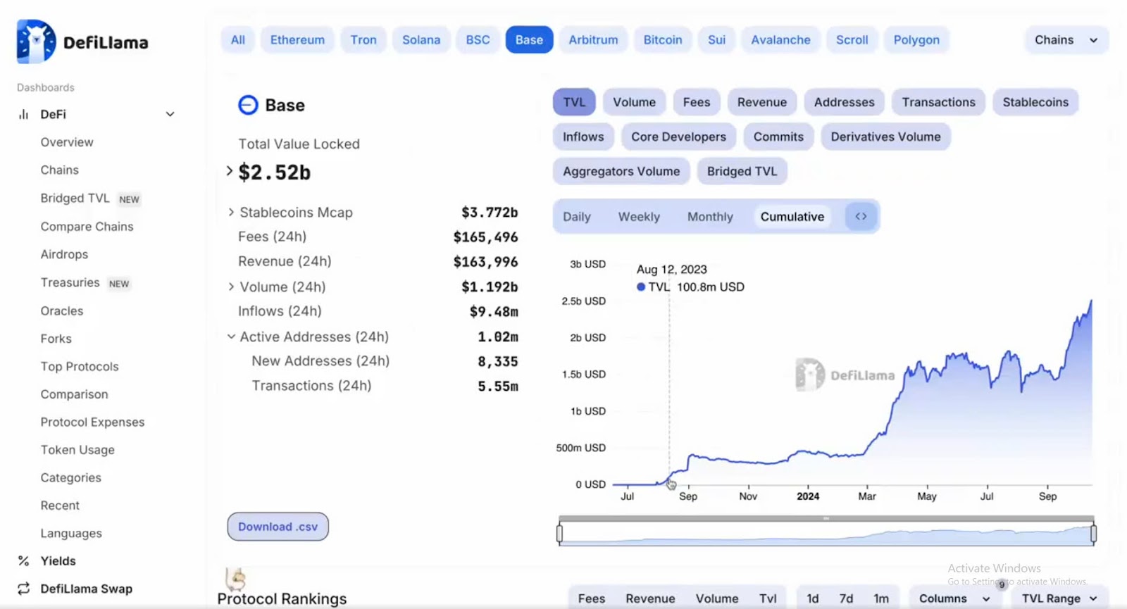
Task: Expand the Stablecoins Mcap row
Action: (231, 212)
